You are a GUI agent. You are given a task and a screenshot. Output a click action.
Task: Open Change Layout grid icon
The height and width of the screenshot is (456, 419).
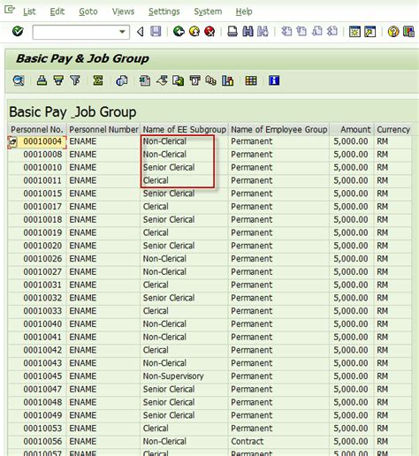pyautogui.click(x=251, y=80)
